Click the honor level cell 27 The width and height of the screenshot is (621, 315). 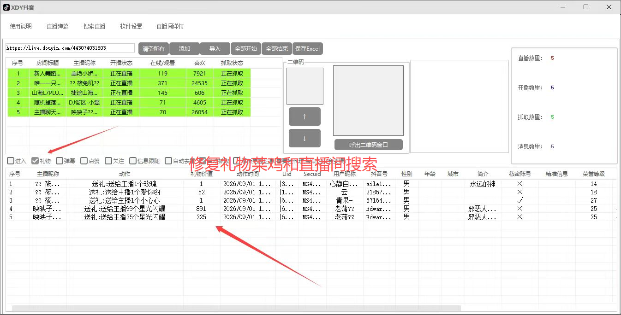(594, 200)
